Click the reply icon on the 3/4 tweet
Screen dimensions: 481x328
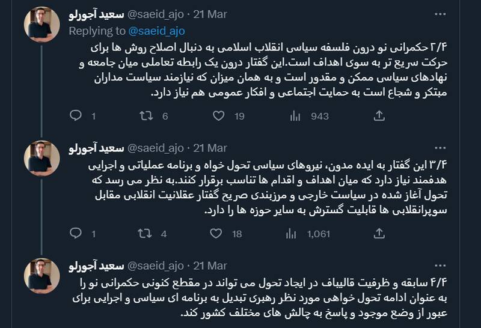(x=76, y=234)
